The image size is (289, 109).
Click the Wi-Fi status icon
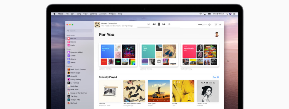(201, 14)
